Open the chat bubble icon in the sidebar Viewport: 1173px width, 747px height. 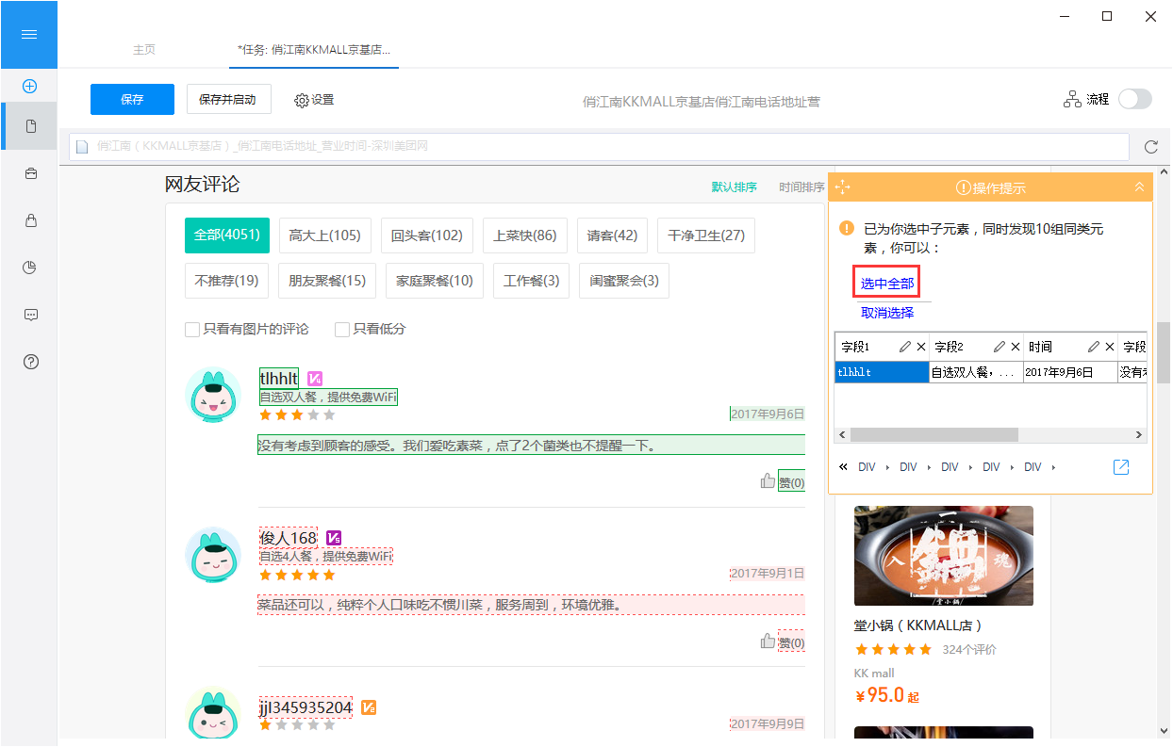(30, 315)
